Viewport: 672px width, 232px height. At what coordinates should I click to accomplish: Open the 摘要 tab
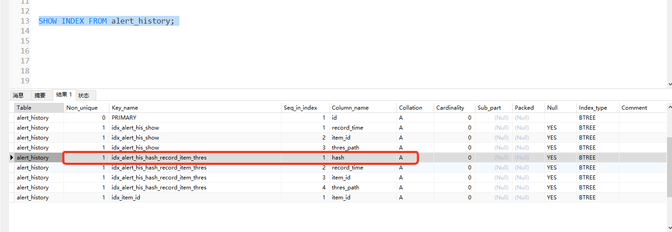click(x=40, y=95)
